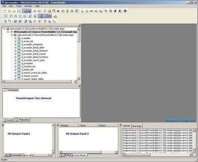Switch to the Repository tab
198x162 pixels.
tap(22, 120)
